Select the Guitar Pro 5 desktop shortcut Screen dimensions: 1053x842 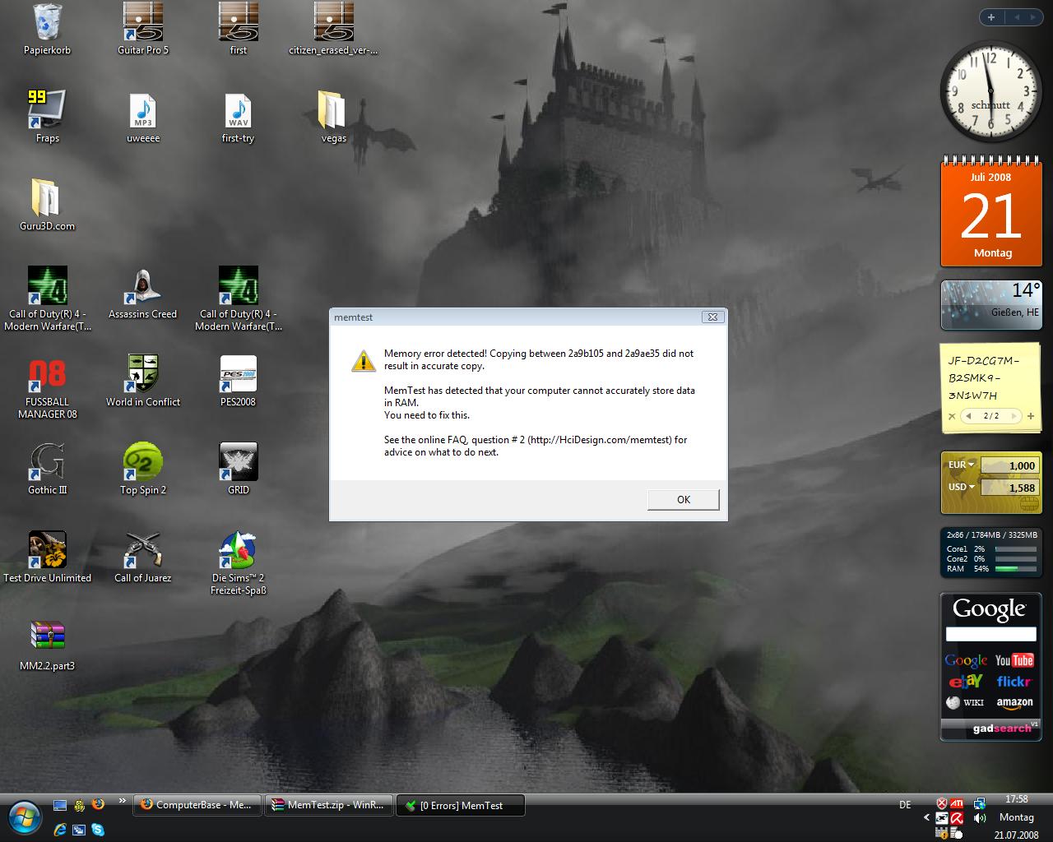click(143, 30)
